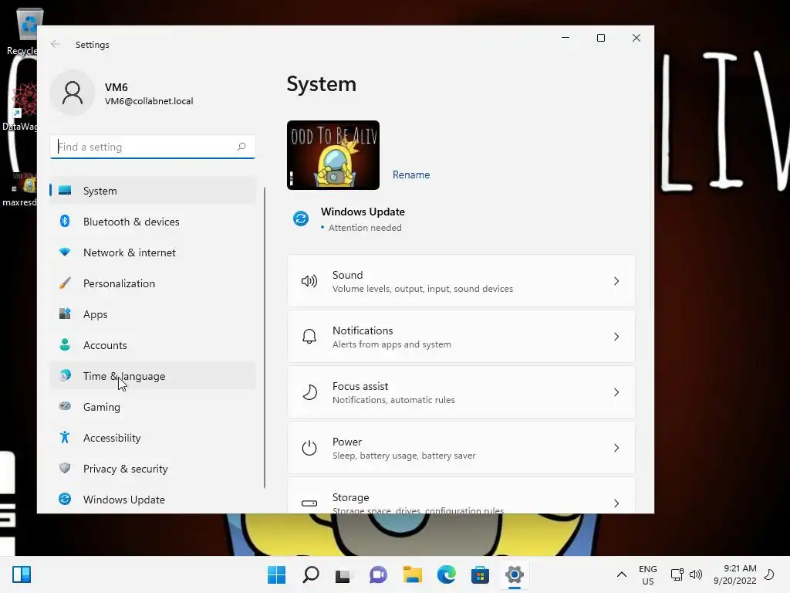Open Chat app on taskbar
The image size is (790, 593).
[378, 574]
